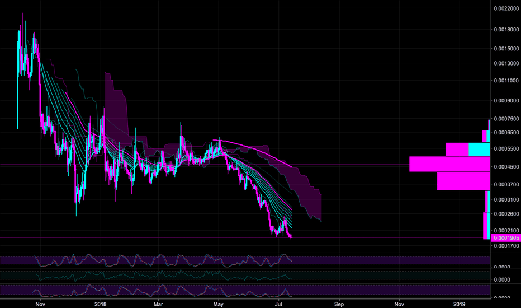This screenshot has width=521, height=308.
Task: Select the cyan segment of volume profile
Action: click(480, 149)
